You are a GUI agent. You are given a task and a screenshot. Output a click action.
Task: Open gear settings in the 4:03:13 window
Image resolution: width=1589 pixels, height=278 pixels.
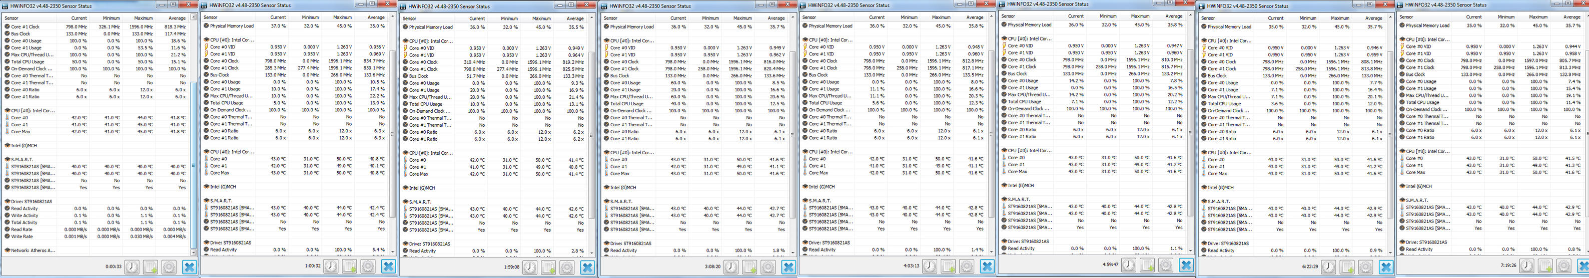[967, 266]
